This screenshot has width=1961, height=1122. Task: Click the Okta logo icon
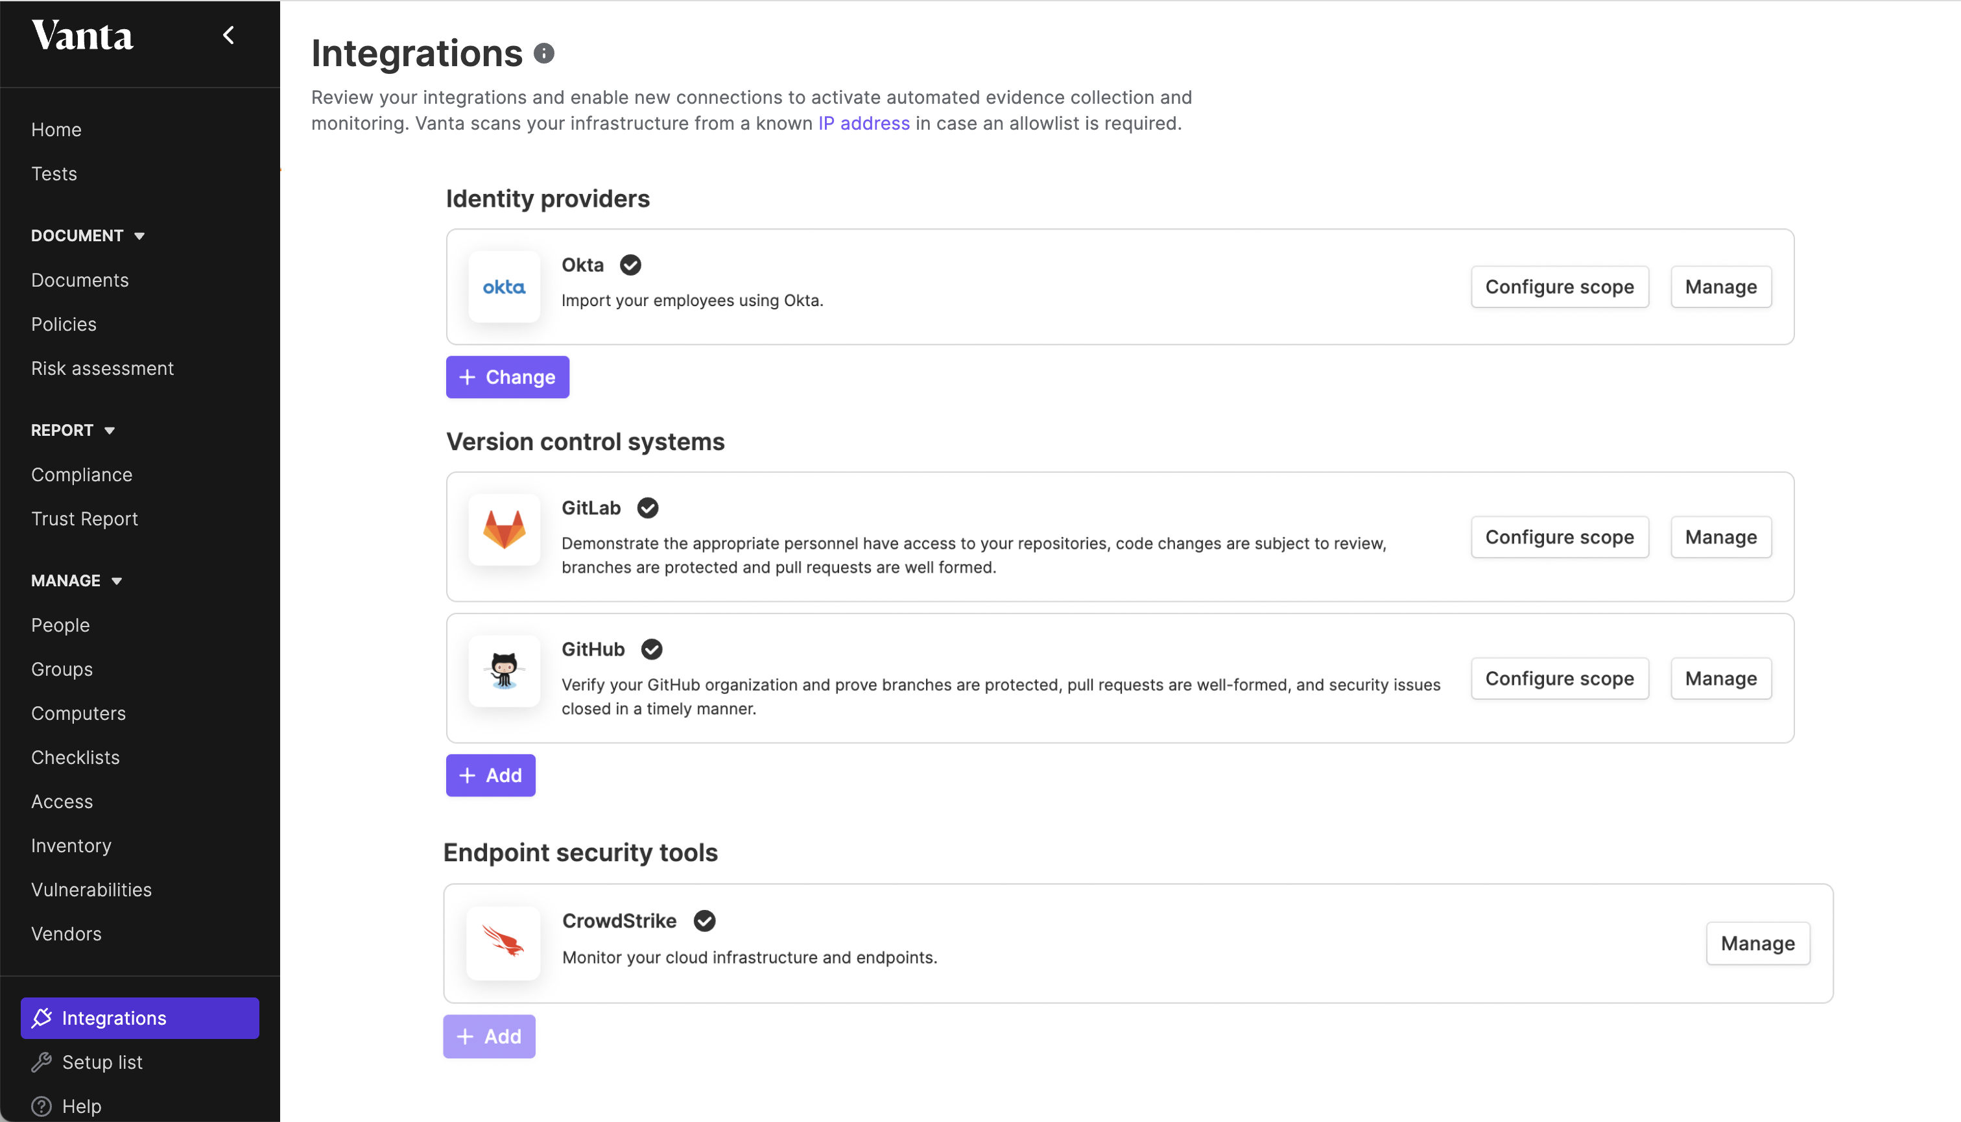tap(504, 287)
